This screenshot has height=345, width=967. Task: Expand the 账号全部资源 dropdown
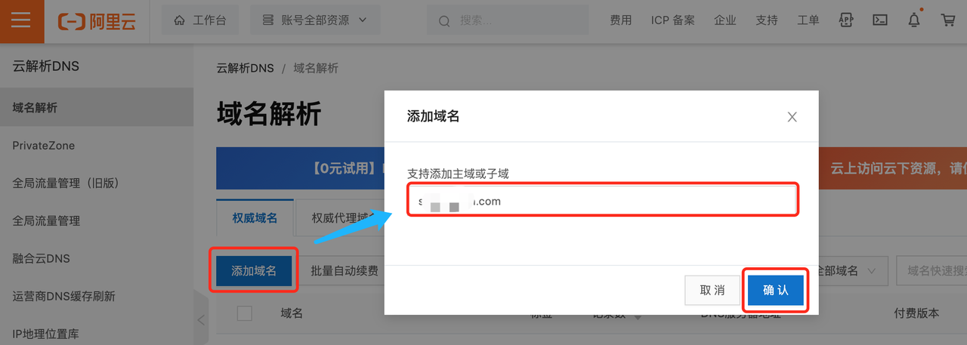[x=314, y=20]
